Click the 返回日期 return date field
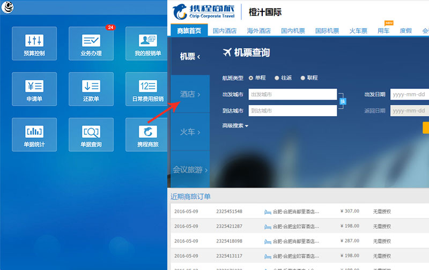Image resolution: width=429 pixels, height=270 pixels. (x=410, y=111)
